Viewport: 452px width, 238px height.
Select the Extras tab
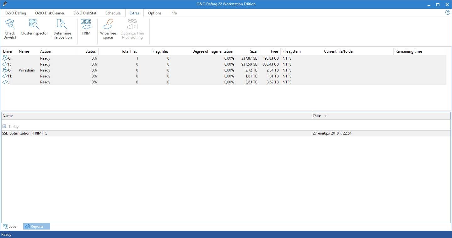[134, 13]
